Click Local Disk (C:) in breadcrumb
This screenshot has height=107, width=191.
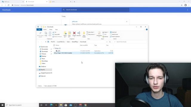click(61, 42)
